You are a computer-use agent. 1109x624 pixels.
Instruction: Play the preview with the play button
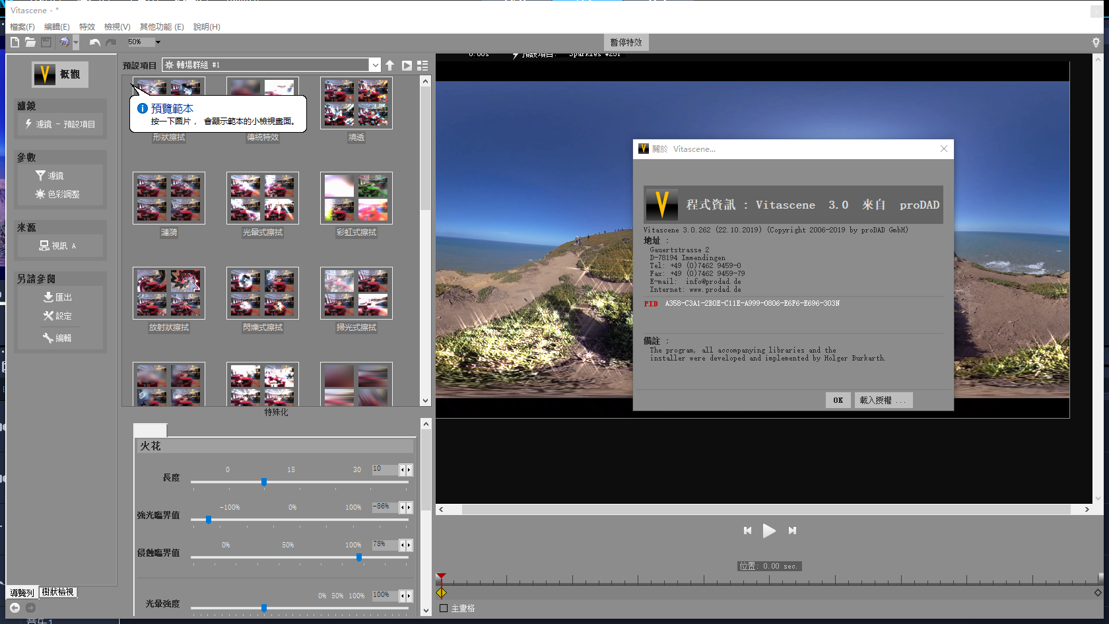[769, 530]
